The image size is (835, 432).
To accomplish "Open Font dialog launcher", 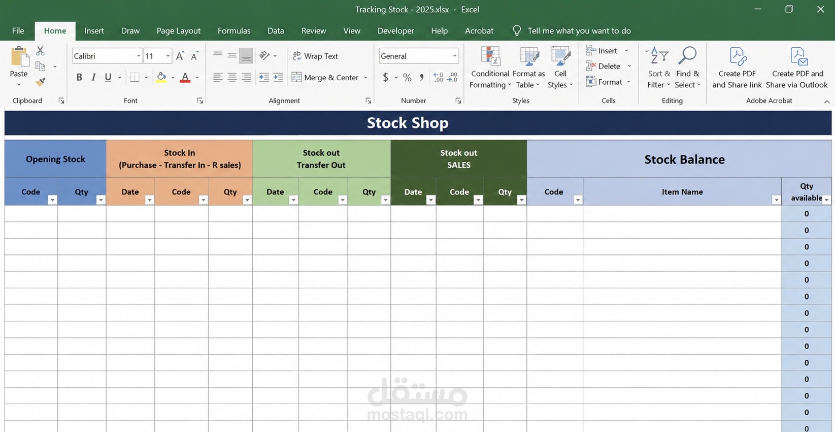I will coord(200,101).
